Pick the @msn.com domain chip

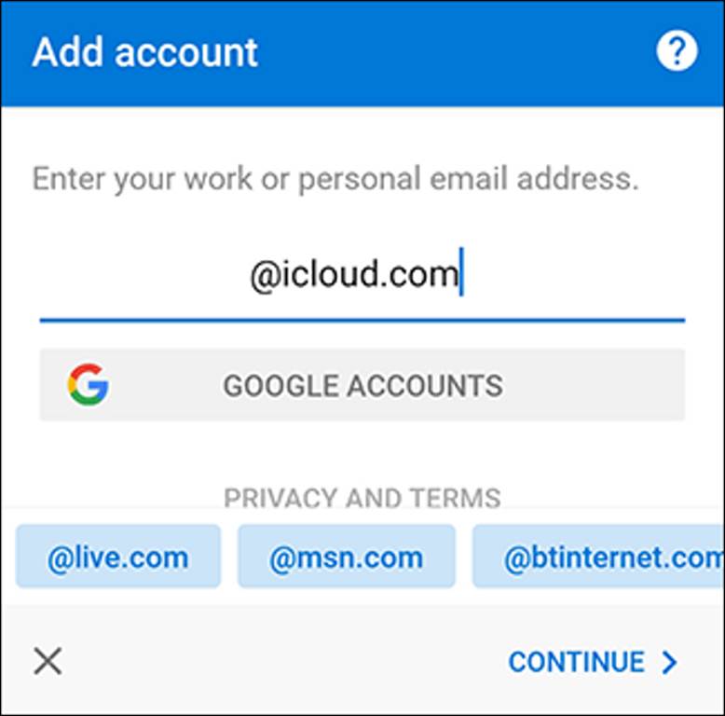click(x=346, y=558)
